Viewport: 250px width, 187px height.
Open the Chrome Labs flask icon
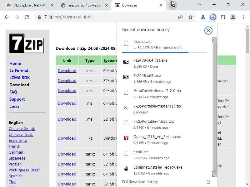click(x=203, y=17)
